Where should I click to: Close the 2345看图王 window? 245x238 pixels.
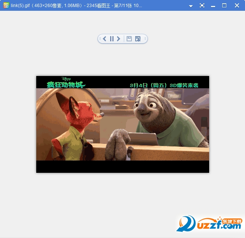[237, 6]
